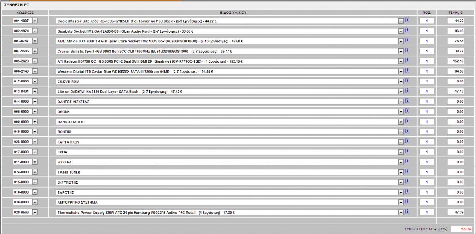Viewport: 476px width, 234px height.
Task: Expand the 005-2629 code dropdown
Action: click(x=35, y=61)
